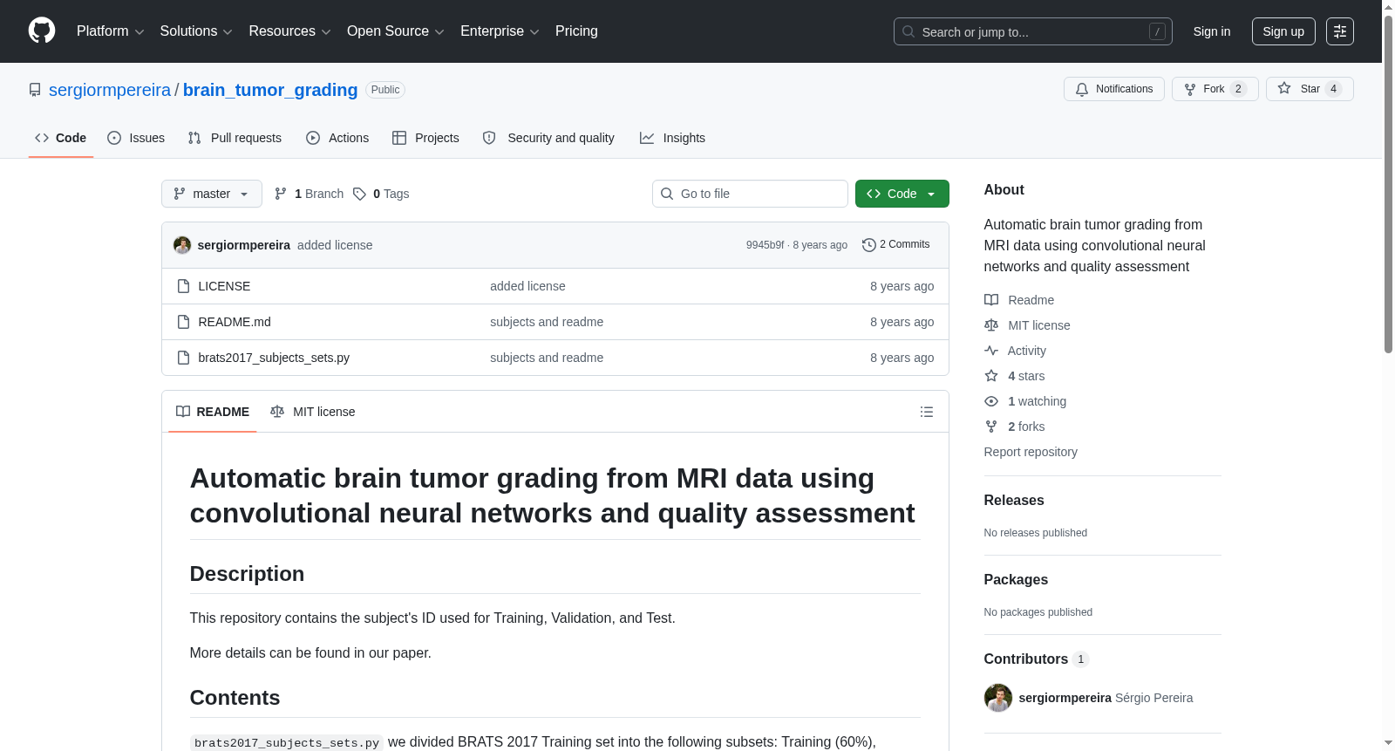Image resolution: width=1395 pixels, height=751 pixels.
Task: Open the README.md file
Action: point(235,322)
